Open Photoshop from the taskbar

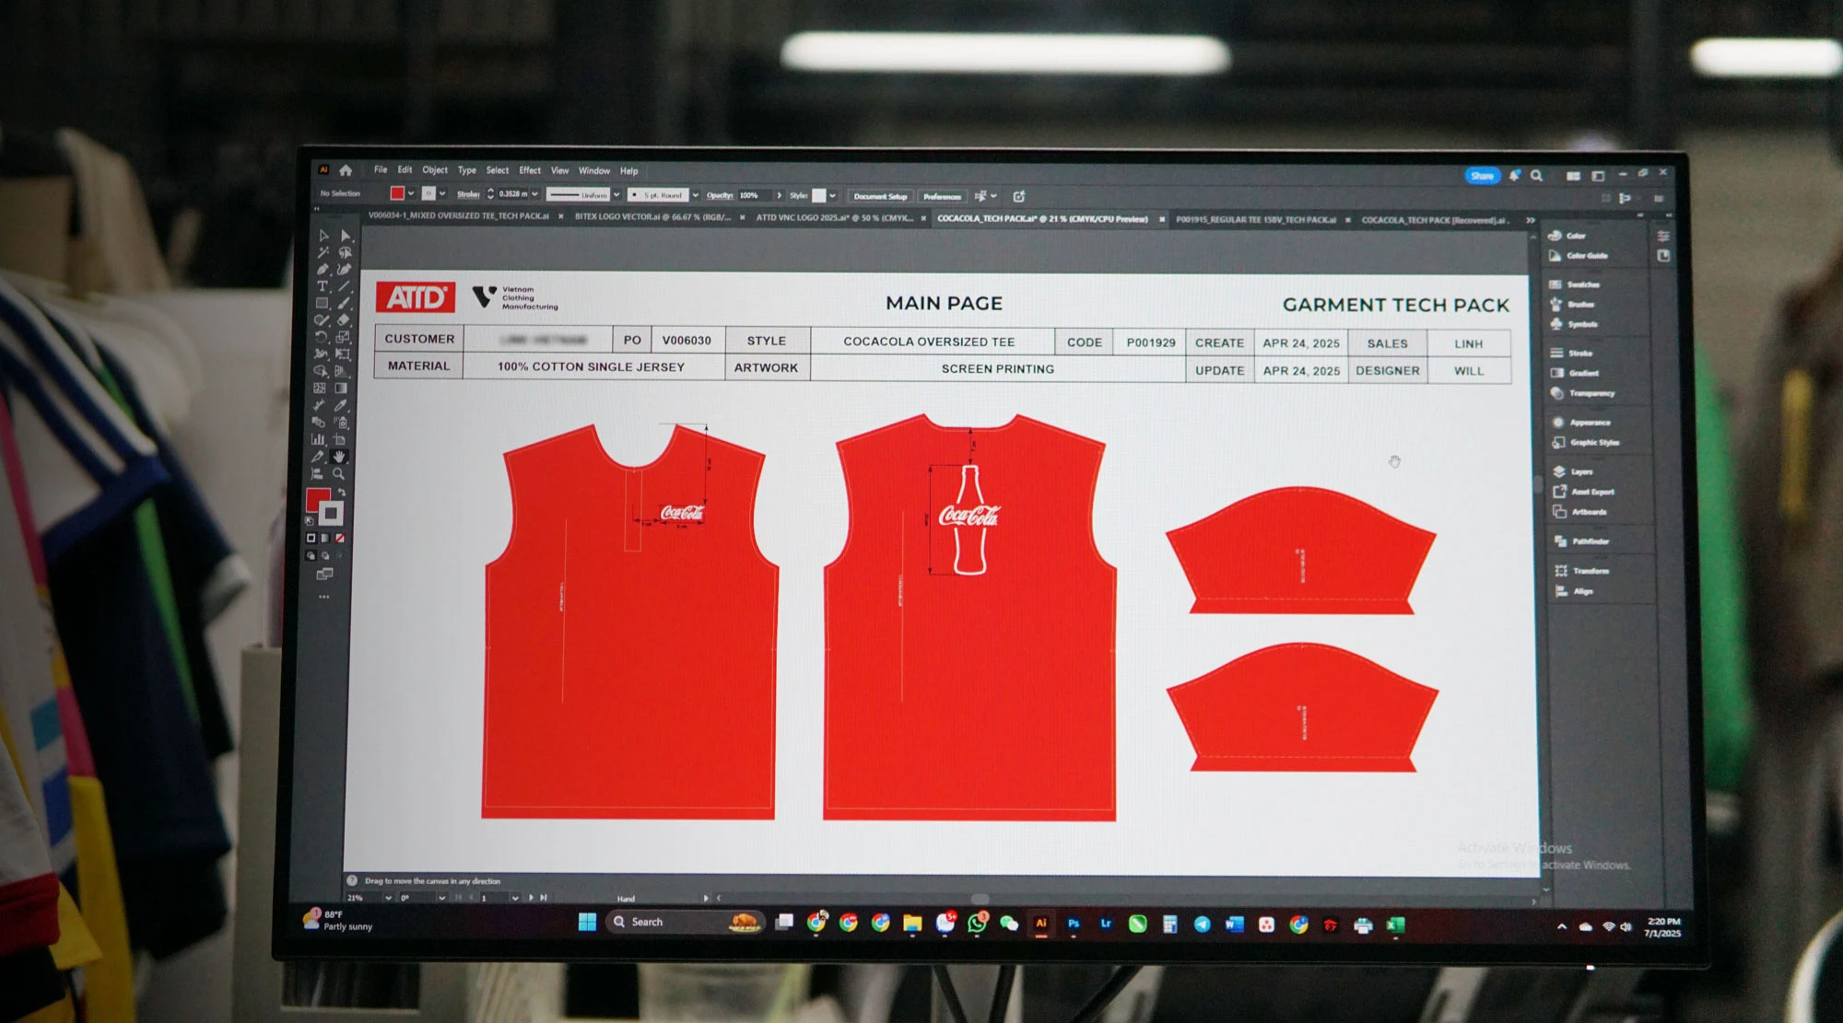point(1074,924)
